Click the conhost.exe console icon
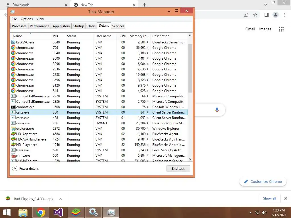The height and width of the screenshot is (218, 291). coord(13,107)
